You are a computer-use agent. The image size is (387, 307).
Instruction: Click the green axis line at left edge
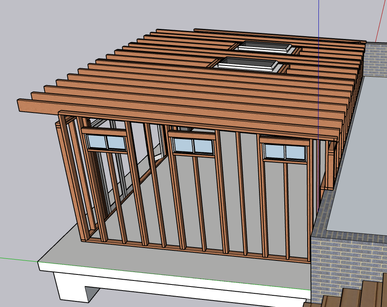[x=16, y=259]
